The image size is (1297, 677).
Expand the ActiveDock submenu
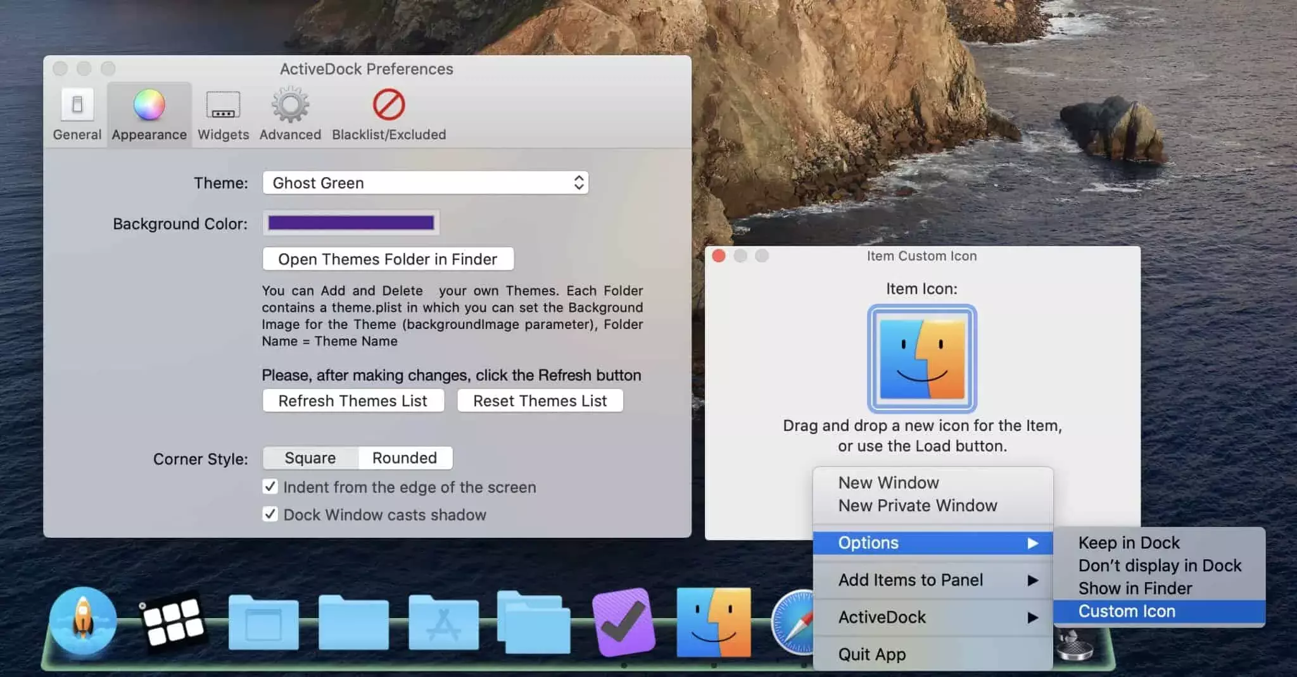pyautogui.click(x=933, y=618)
